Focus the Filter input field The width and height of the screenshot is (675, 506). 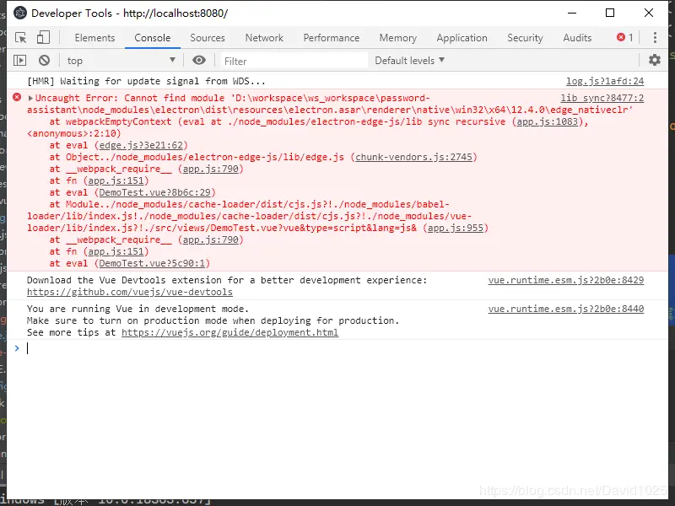294,61
